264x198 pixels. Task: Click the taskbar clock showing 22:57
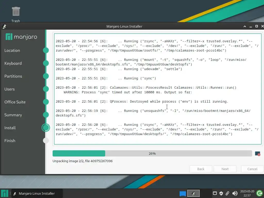coord(247,193)
